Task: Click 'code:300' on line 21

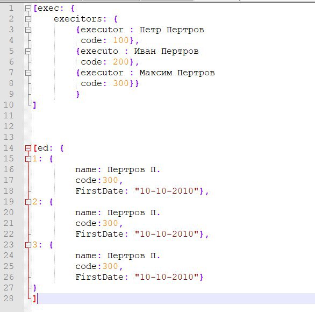Action: click(96, 223)
